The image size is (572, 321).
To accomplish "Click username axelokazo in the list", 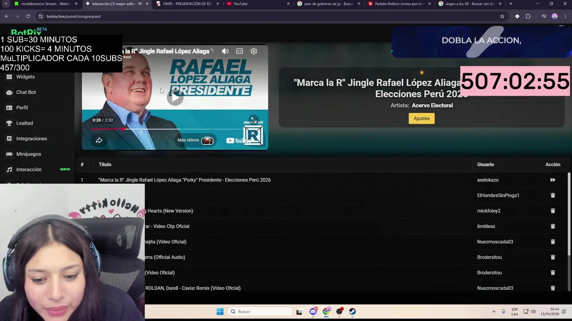I will pyautogui.click(x=488, y=180).
